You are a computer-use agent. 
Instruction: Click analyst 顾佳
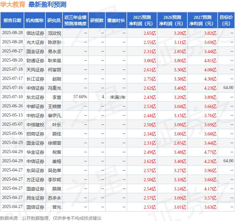click(57, 134)
